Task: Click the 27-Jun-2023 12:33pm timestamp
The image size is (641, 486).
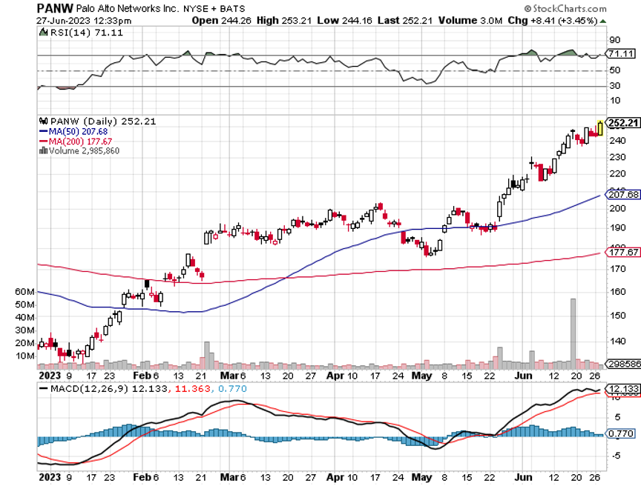Action: [84, 21]
